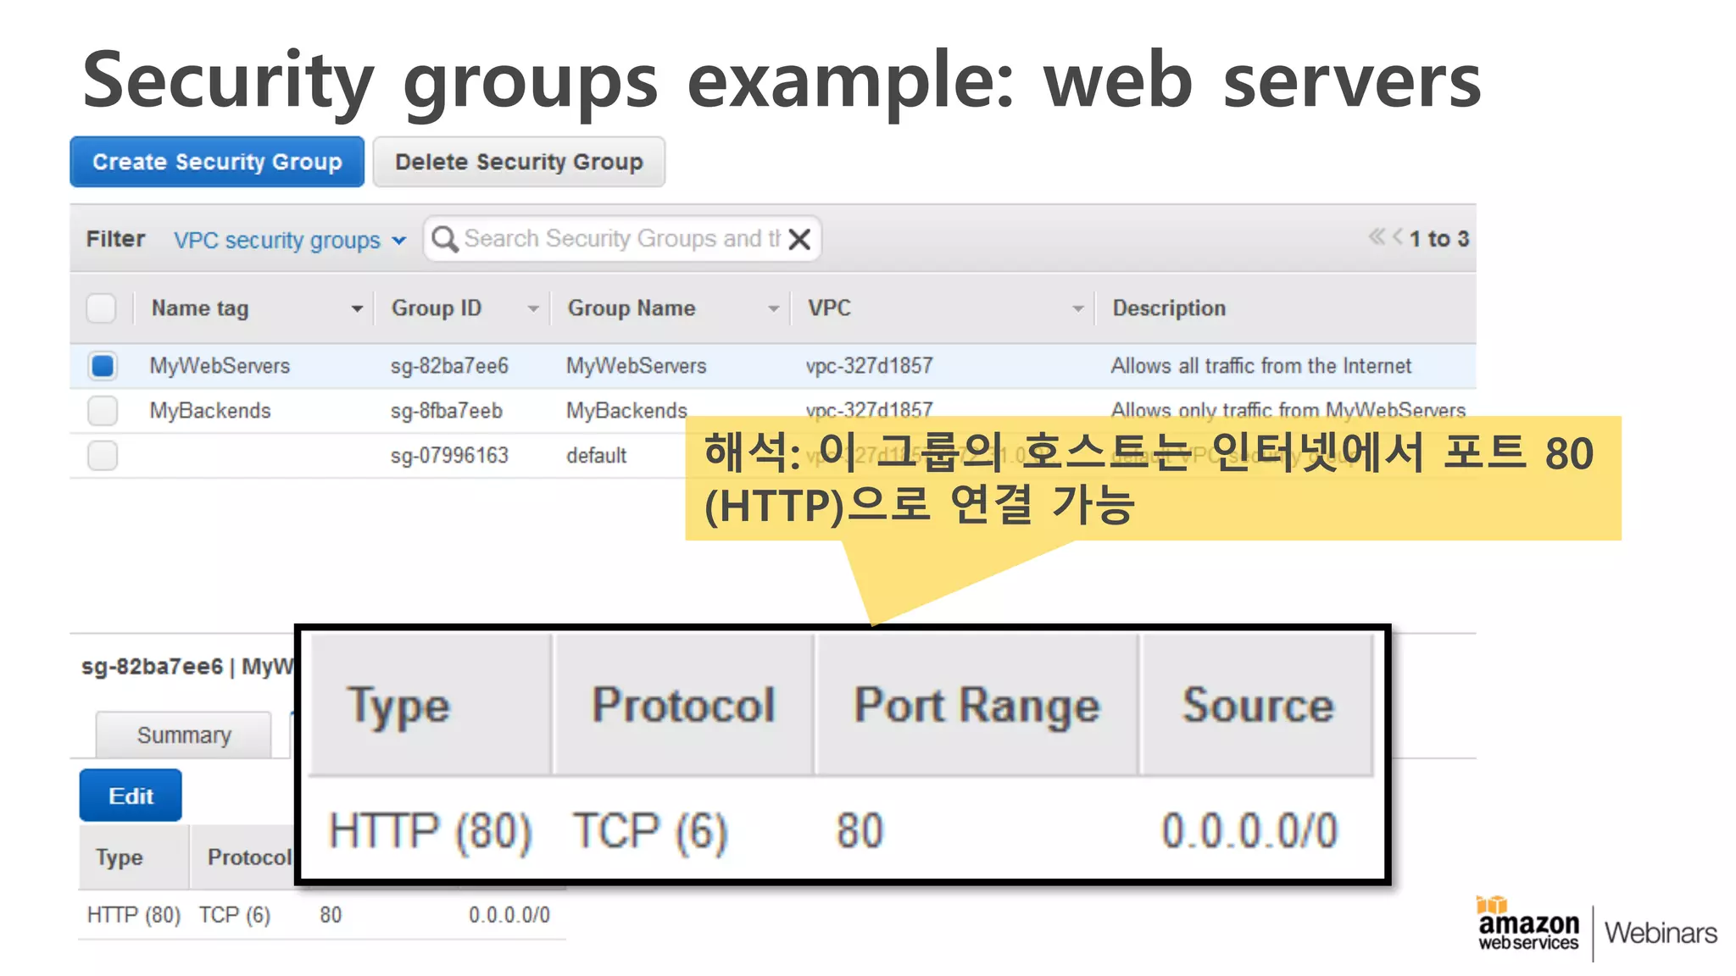Select the sg-07996163 group ID cell
The image size is (1736, 976).
tap(449, 456)
